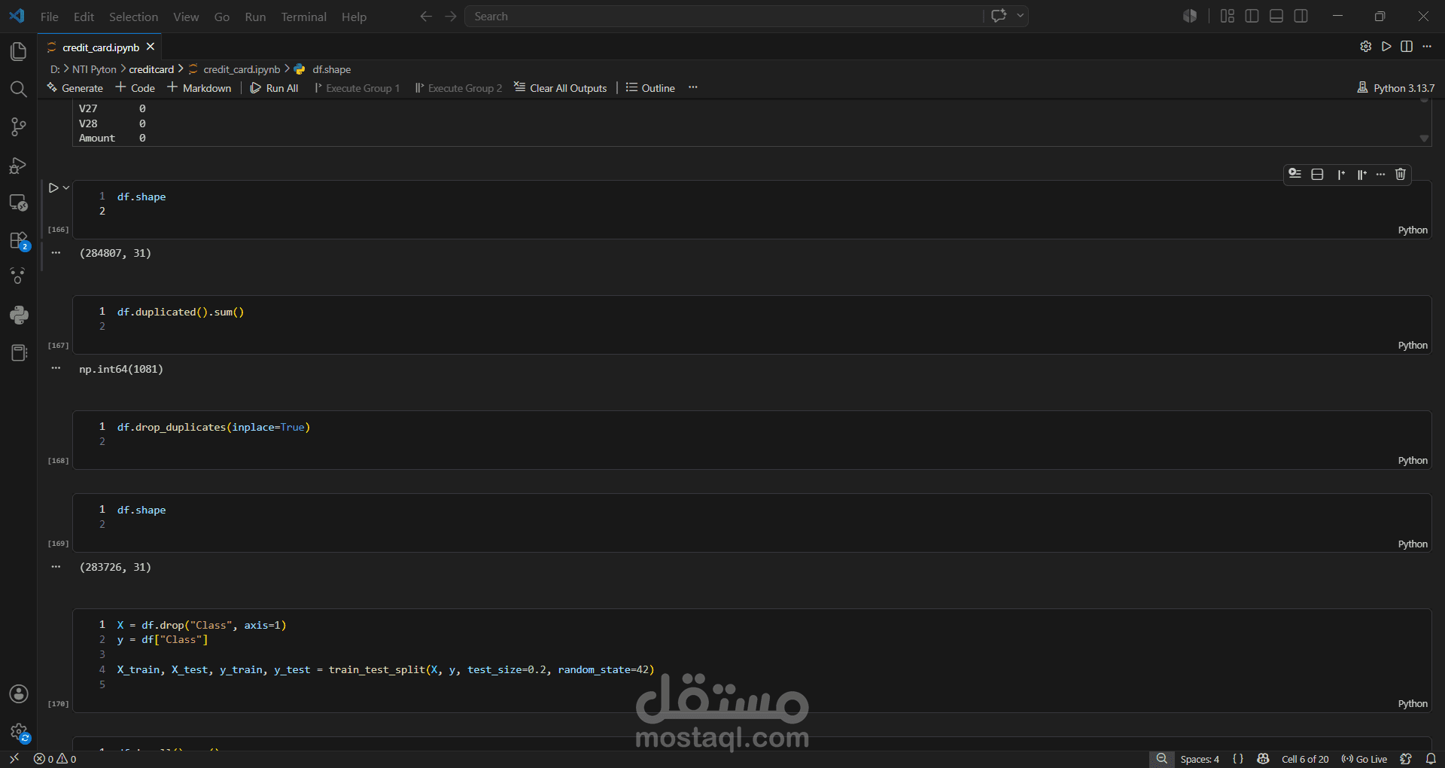Image resolution: width=1445 pixels, height=768 pixels.
Task: Click Generate in notebook toolbar
Action: point(75,88)
